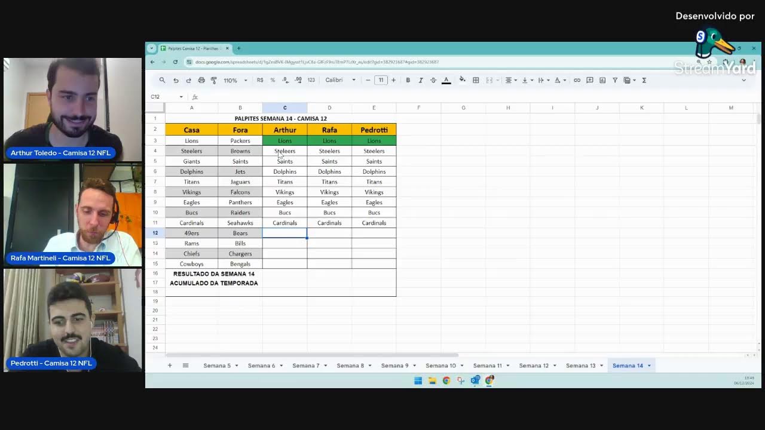Open the all sheets list icon
The width and height of the screenshot is (765, 430).
point(185,365)
